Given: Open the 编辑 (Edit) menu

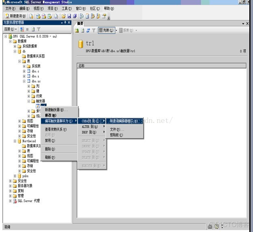Looking at the screenshot, I should coord(24,9).
